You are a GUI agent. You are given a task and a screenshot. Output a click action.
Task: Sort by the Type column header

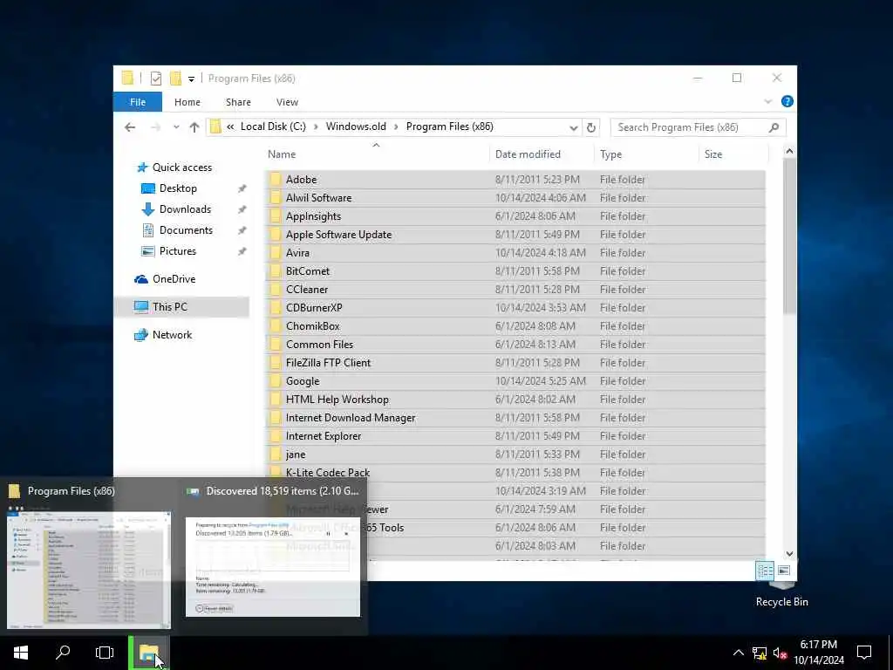click(x=646, y=154)
